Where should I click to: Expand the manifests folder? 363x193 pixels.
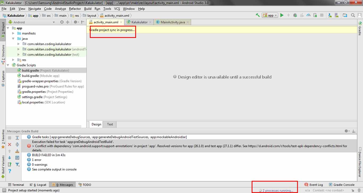coord(13,33)
